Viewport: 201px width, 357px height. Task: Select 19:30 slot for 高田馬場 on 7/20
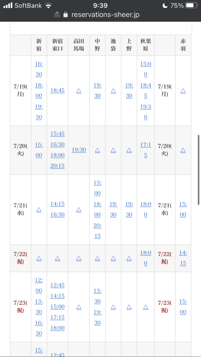[x=79, y=150]
